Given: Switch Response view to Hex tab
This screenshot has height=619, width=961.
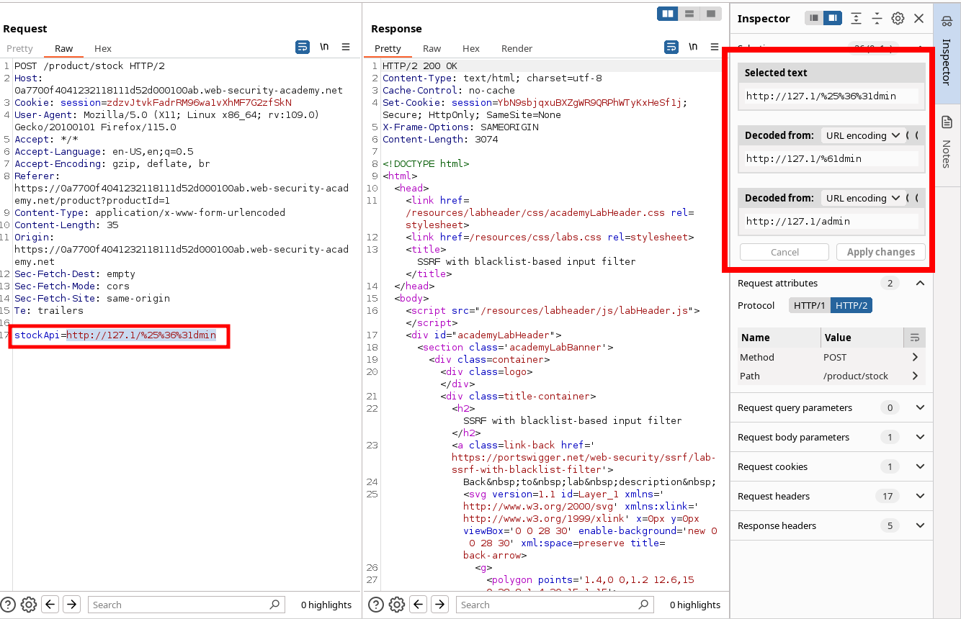Looking at the screenshot, I should click(x=471, y=48).
